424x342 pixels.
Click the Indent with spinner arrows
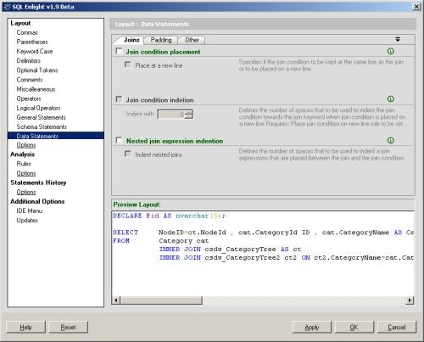point(189,115)
